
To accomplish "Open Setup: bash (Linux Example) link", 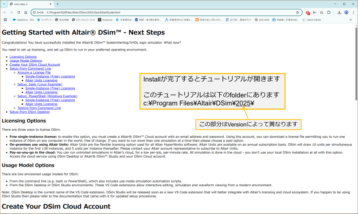I will 40,84.
